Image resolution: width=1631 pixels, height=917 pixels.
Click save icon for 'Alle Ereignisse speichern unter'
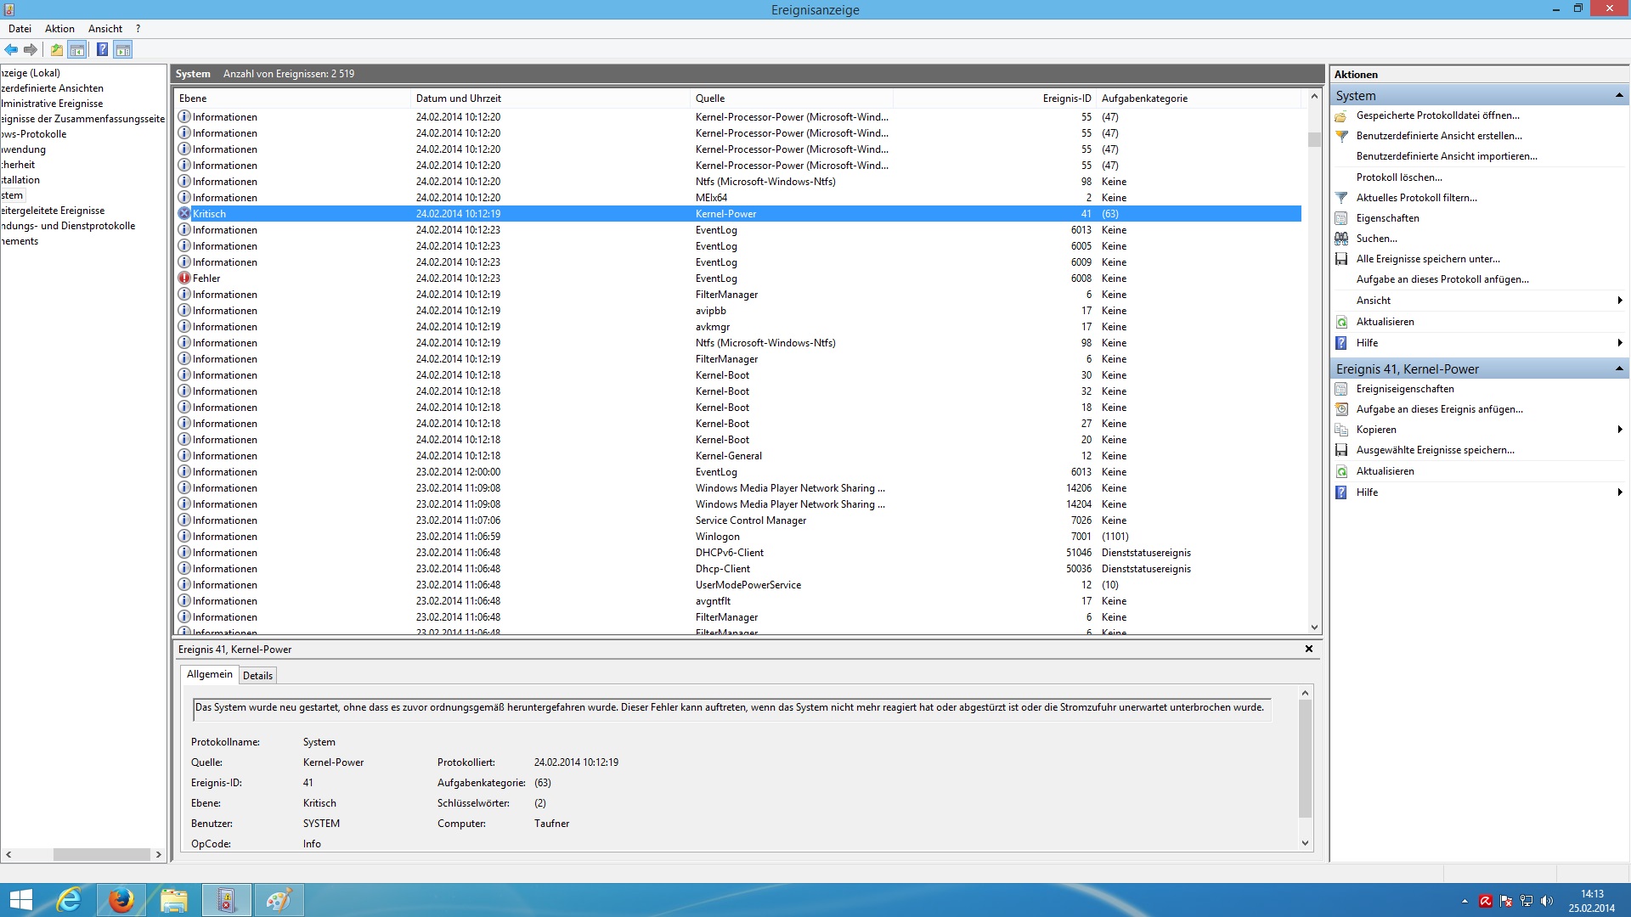coord(1341,259)
